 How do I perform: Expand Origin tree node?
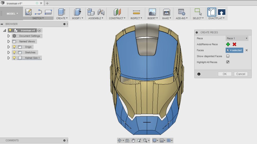[x=9, y=47]
